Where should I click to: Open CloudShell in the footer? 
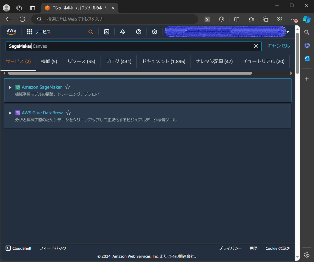pos(19,248)
